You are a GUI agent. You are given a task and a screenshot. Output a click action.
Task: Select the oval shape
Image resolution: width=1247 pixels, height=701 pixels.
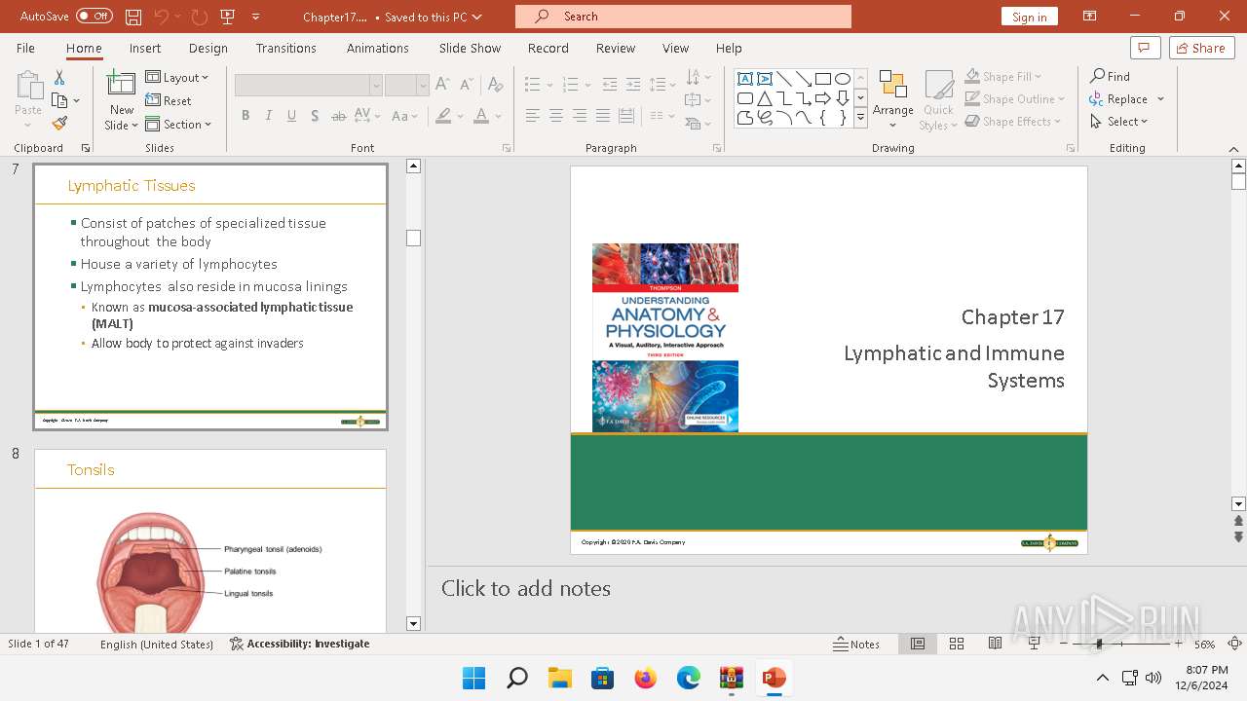pos(843,79)
